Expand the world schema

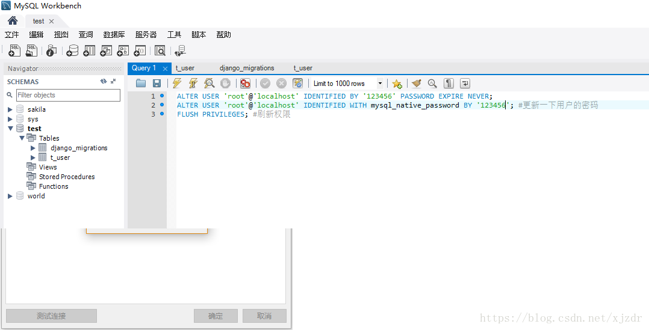click(x=10, y=196)
